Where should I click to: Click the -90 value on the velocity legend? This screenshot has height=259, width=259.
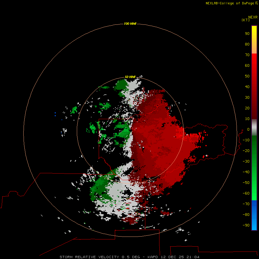246,225
